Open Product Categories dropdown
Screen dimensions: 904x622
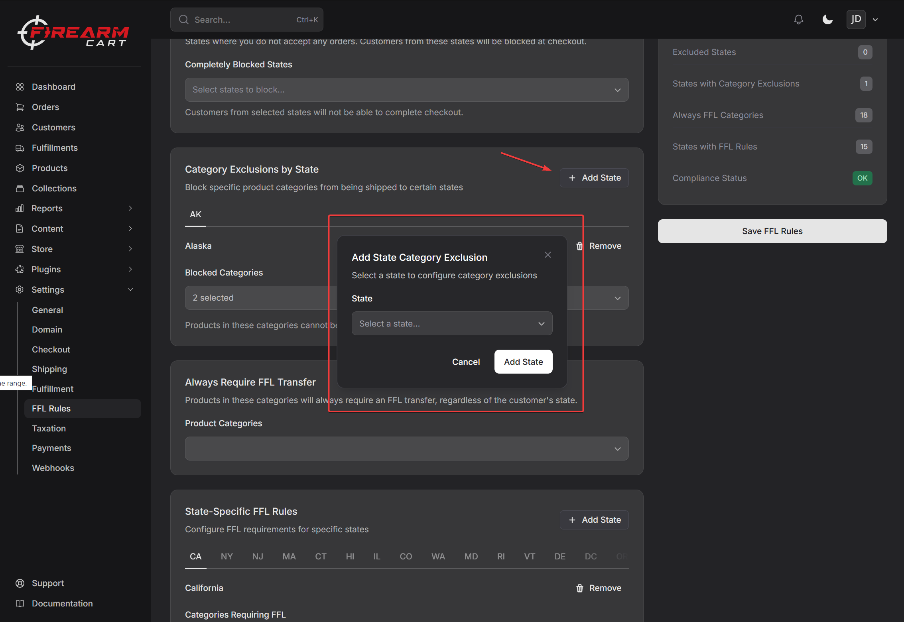point(407,449)
